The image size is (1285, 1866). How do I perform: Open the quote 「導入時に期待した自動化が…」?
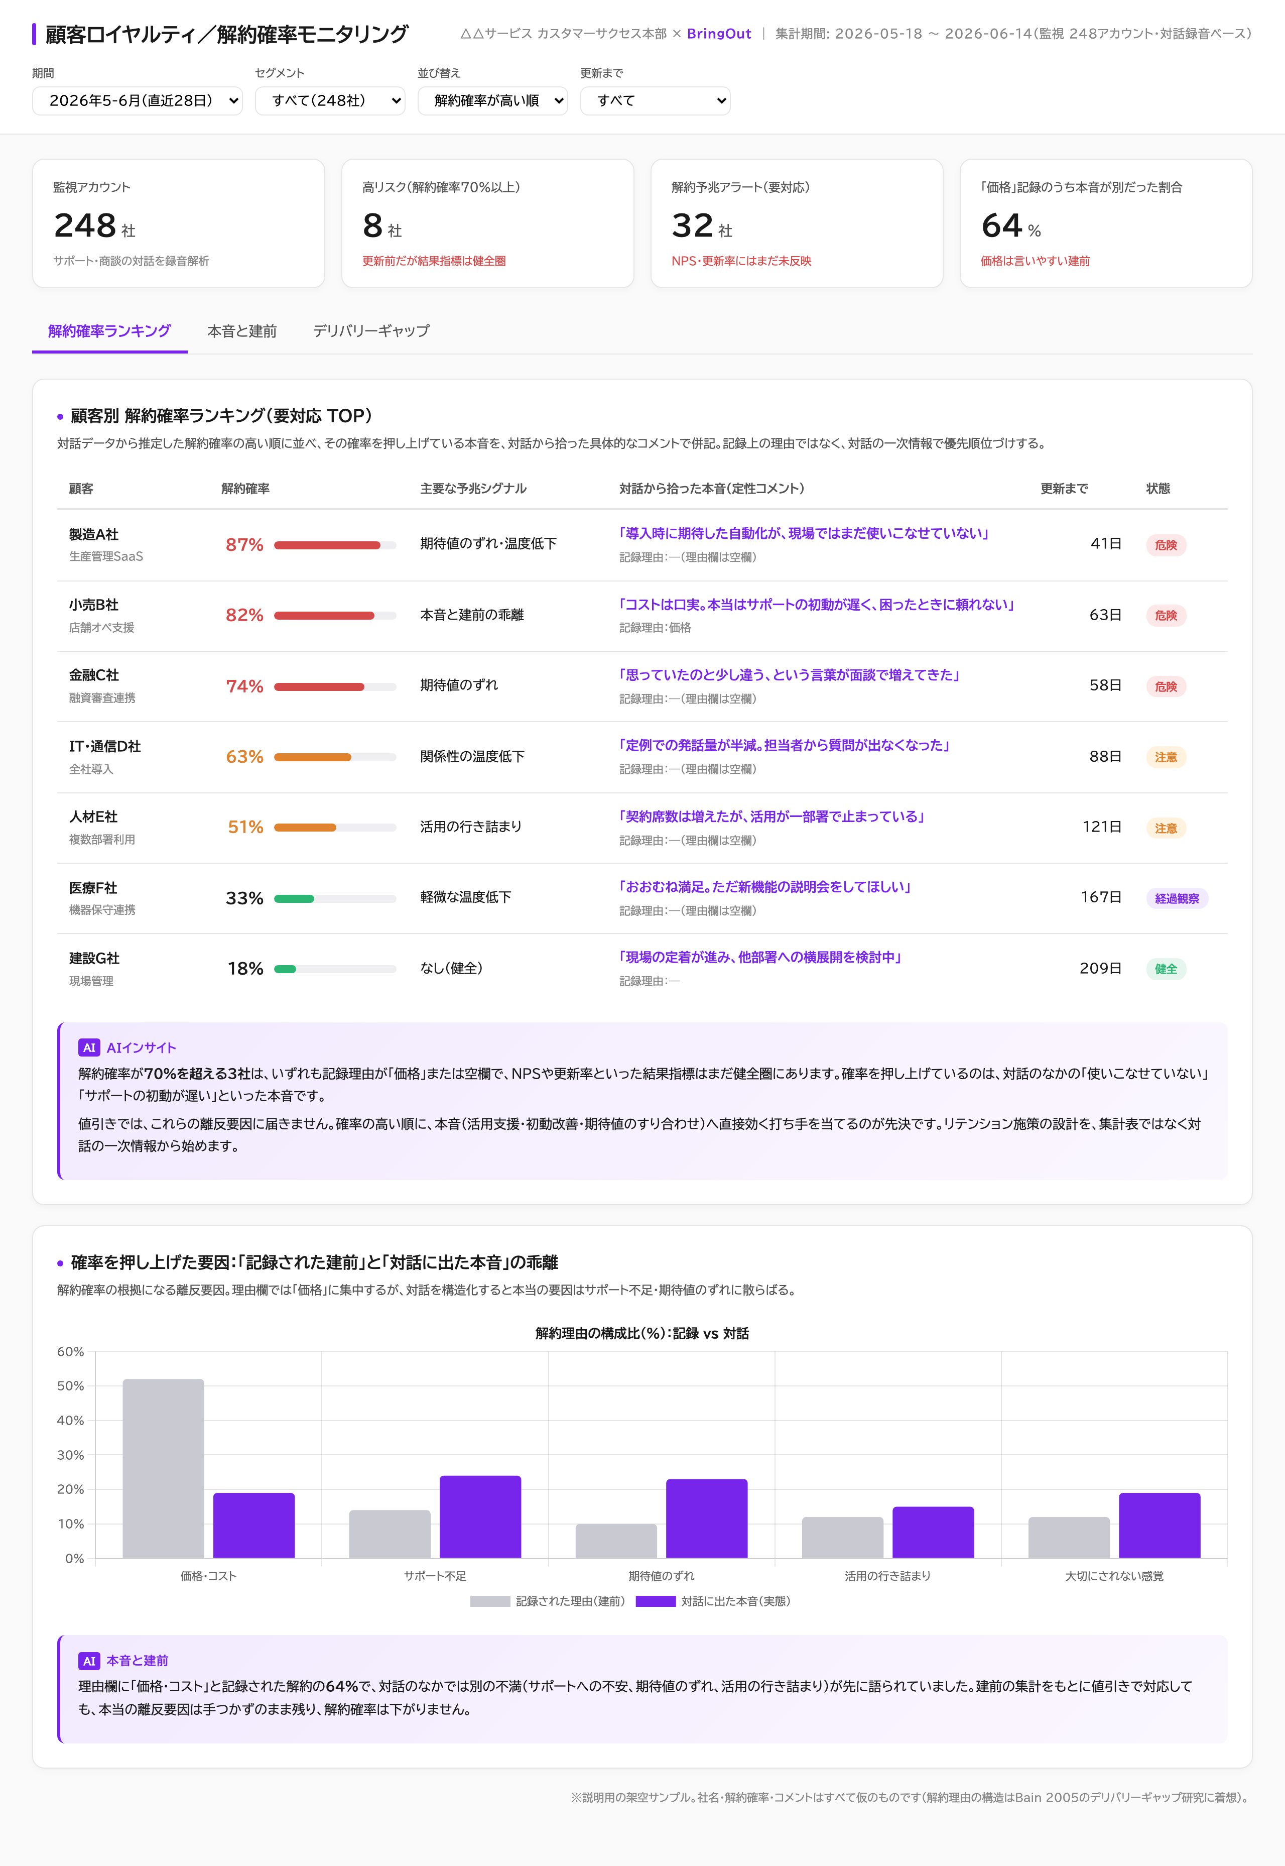coord(804,533)
